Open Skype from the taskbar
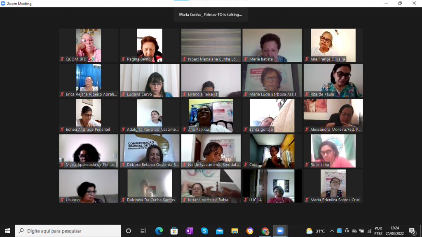Screen dimensions: 422x237 [204, 231]
